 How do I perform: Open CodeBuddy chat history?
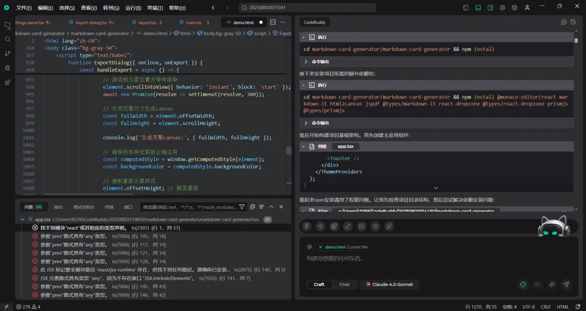(x=574, y=22)
